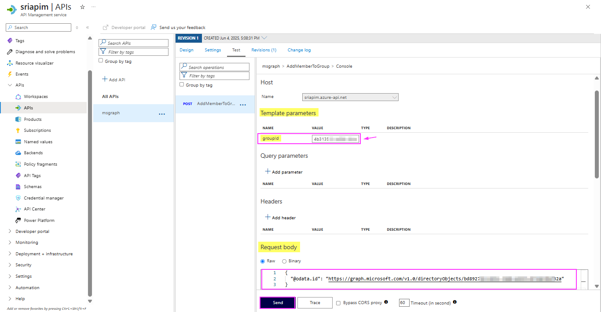
Task: Click the sidebar Search box
Action: [x=38, y=27]
